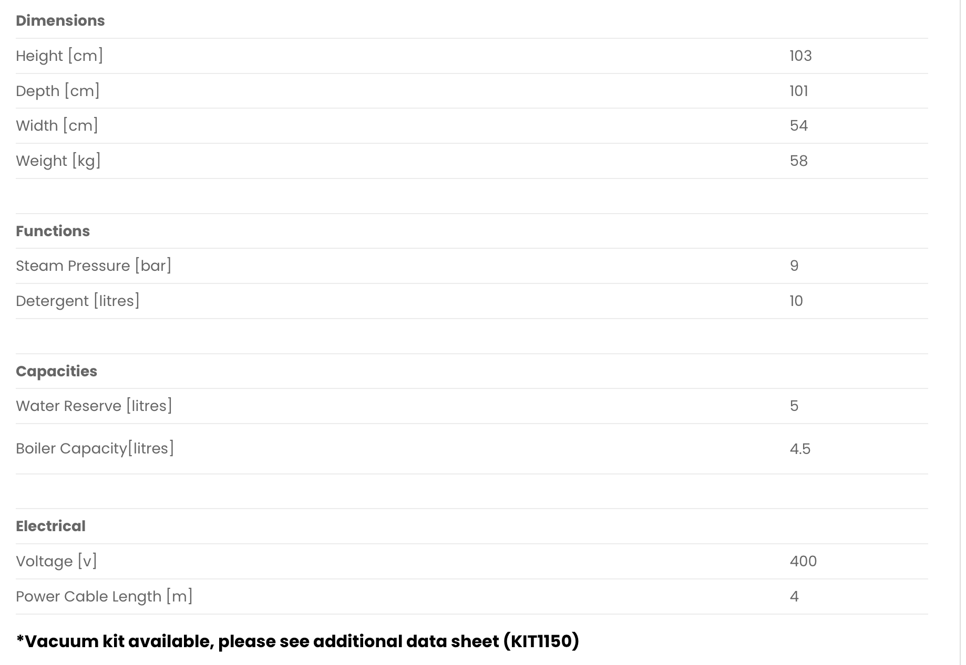The height and width of the screenshot is (665, 966).
Task: Click the height value 103
Action: coord(800,56)
